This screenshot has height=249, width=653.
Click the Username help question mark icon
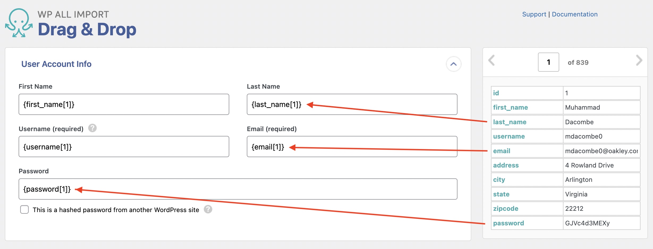(92, 128)
